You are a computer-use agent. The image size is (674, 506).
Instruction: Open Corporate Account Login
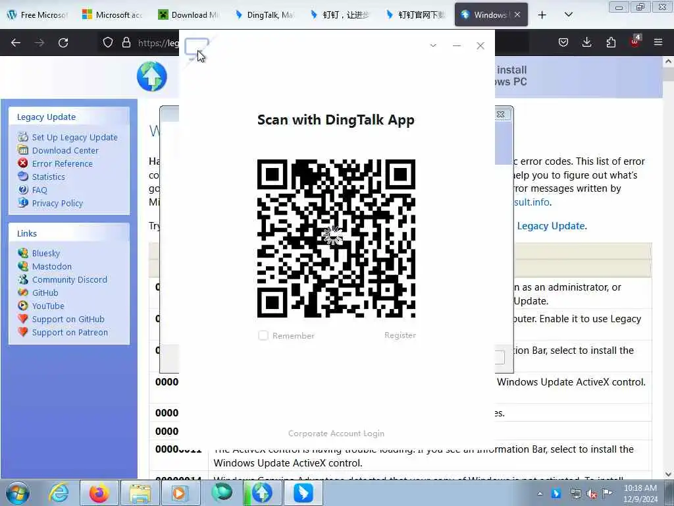click(336, 434)
